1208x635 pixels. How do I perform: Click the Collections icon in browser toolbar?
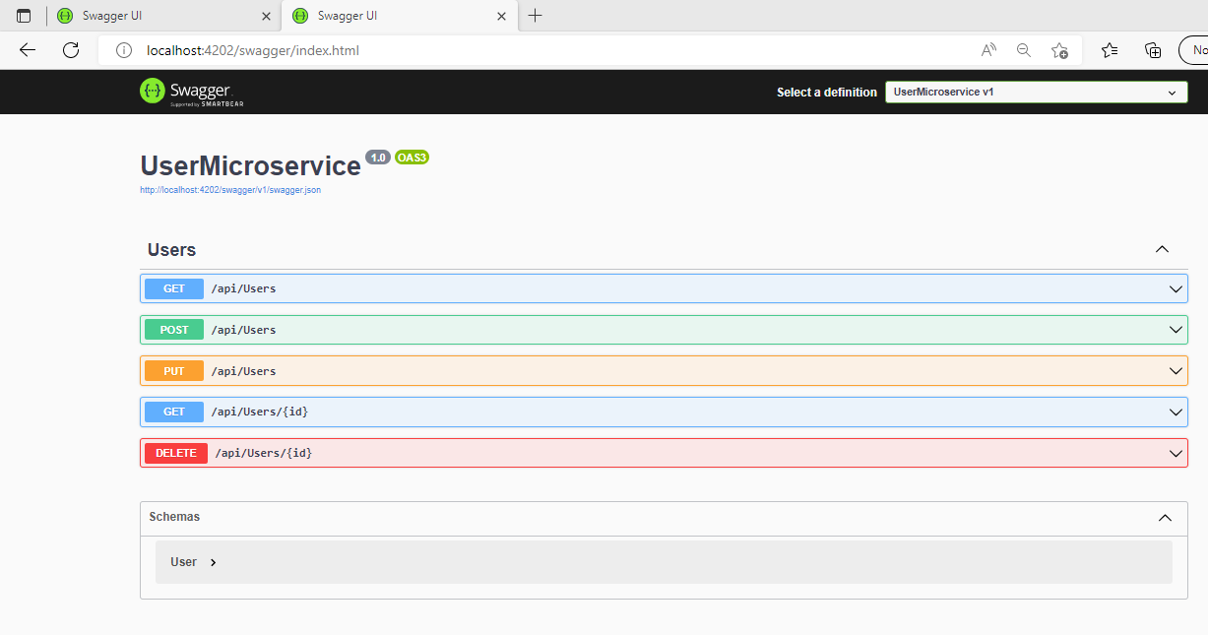[x=1152, y=49]
